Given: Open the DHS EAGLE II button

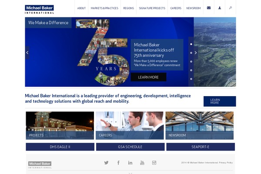Looking at the screenshot, I should (x=60, y=147).
